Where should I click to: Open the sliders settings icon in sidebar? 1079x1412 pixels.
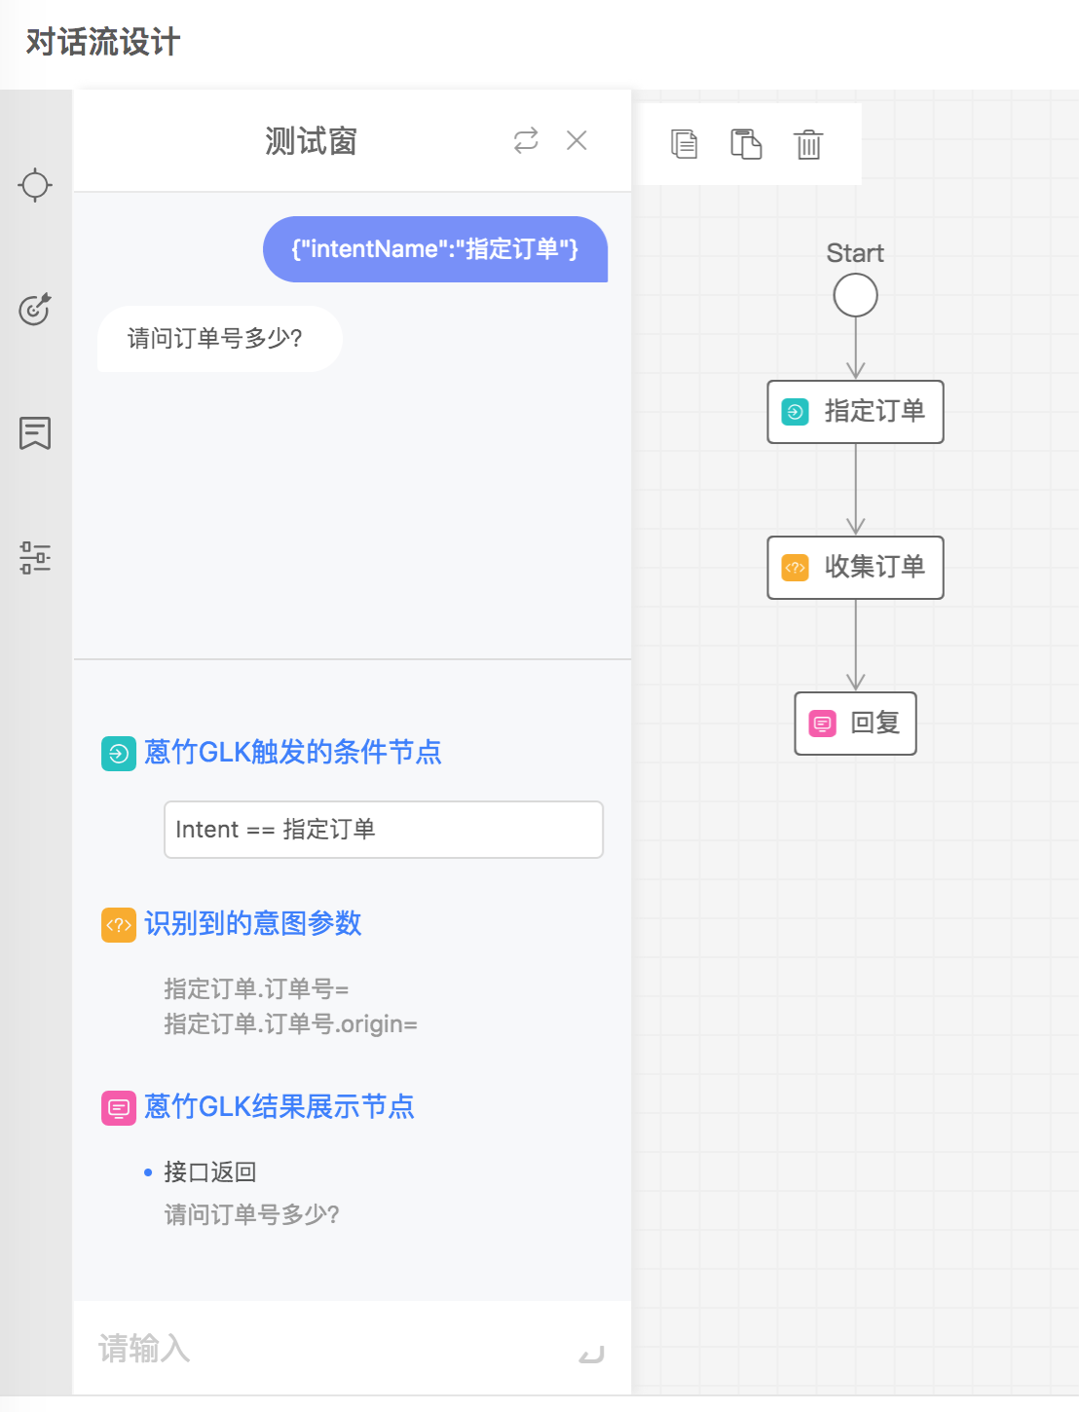point(35,557)
